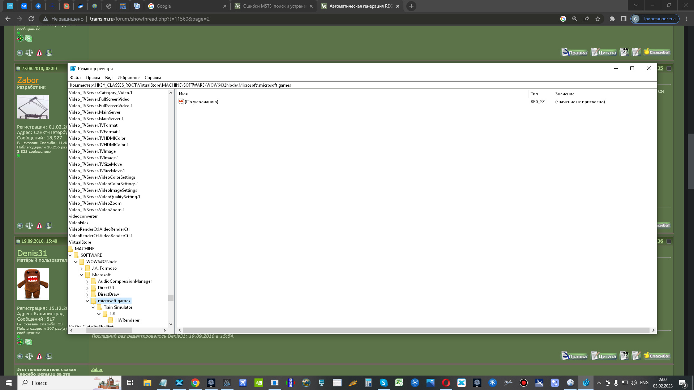Viewport: 694px width, 390px height.
Task: Toggle the browser side panel icon
Action: (x=624, y=19)
